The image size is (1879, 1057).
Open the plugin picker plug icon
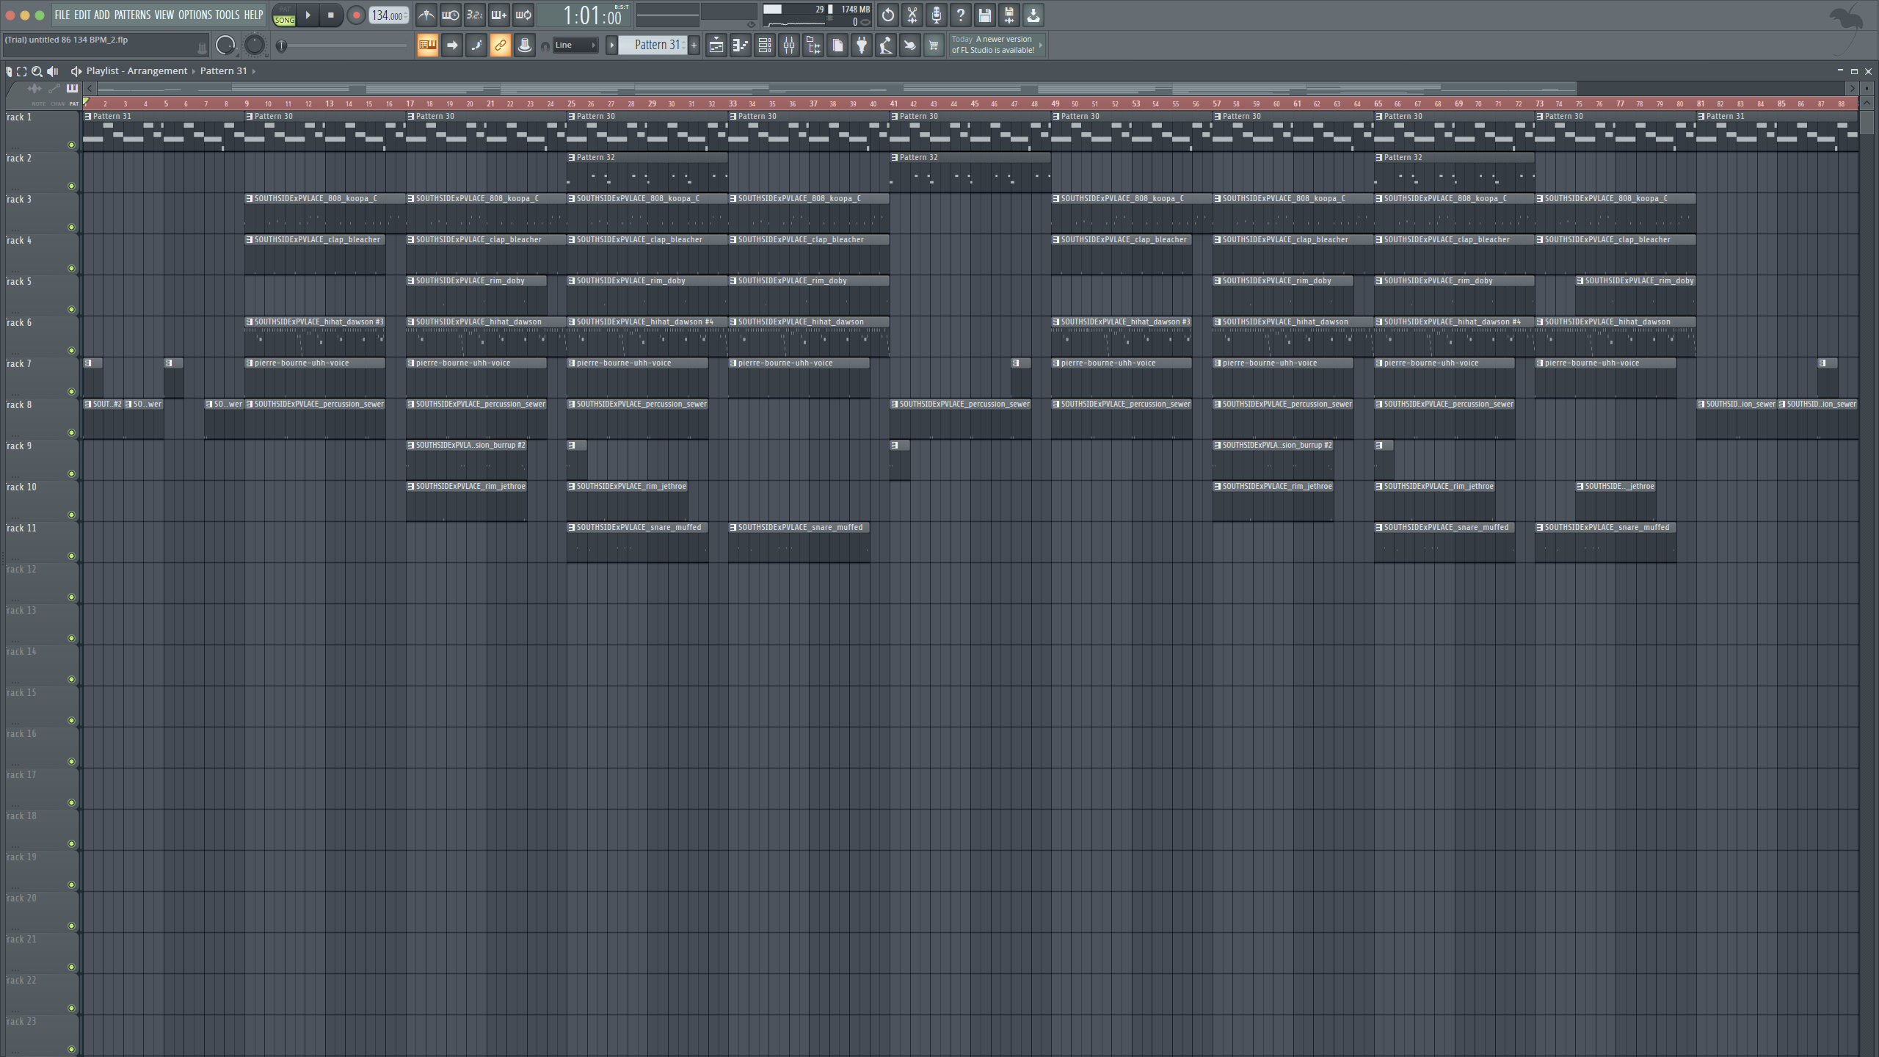861,46
